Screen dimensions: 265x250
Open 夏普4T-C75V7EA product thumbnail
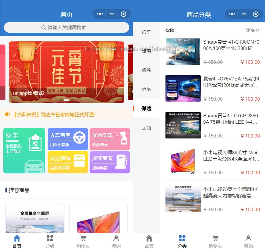pyautogui.click(x=183, y=88)
